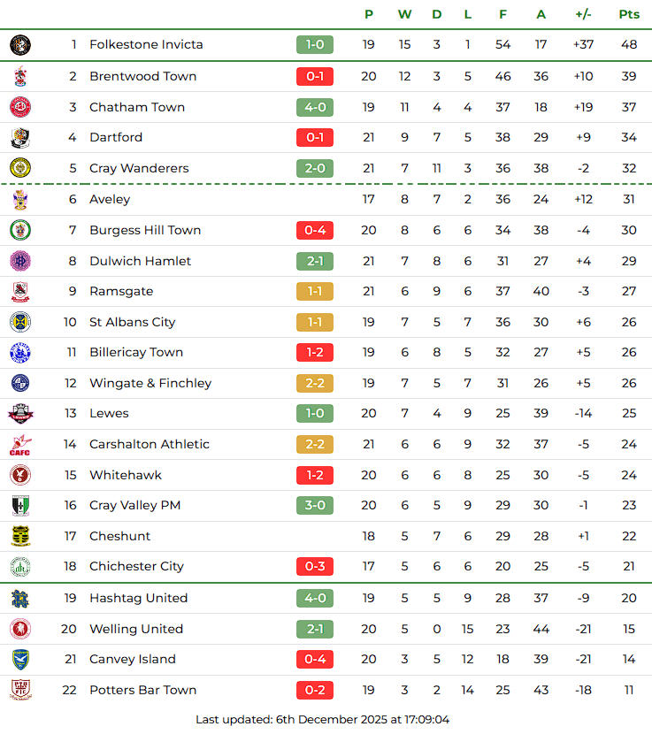Click the Folkestone Invicta club crest
The height and width of the screenshot is (742, 652).
19,44
